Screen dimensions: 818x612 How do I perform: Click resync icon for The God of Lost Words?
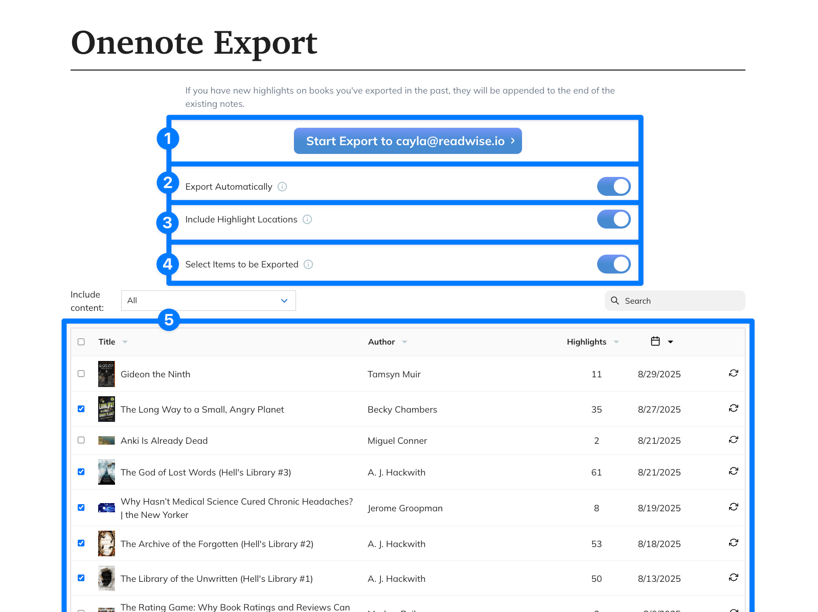734,471
